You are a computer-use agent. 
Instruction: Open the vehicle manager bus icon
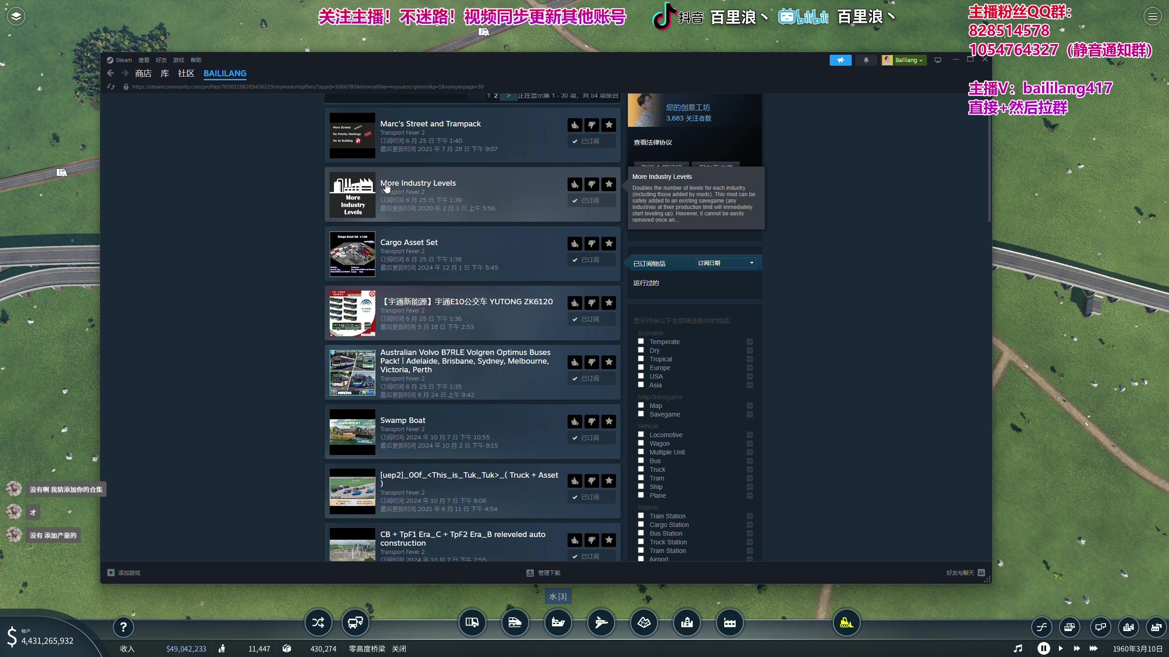tap(355, 622)
